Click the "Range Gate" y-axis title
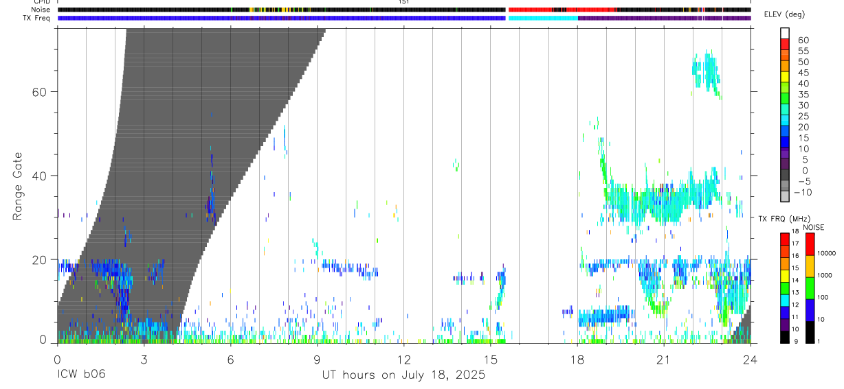The width and height of the screenshot is (844, 389). 19,187
